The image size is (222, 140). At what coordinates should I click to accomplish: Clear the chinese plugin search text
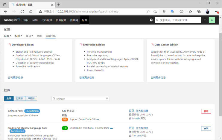[x=107, y=98]
